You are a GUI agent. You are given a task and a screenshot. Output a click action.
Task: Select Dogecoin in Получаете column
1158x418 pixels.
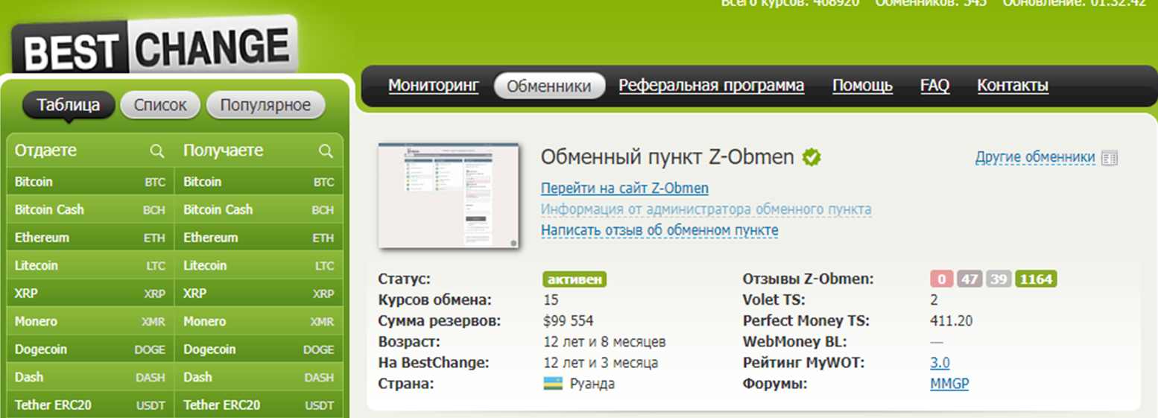tap(259, 349)
